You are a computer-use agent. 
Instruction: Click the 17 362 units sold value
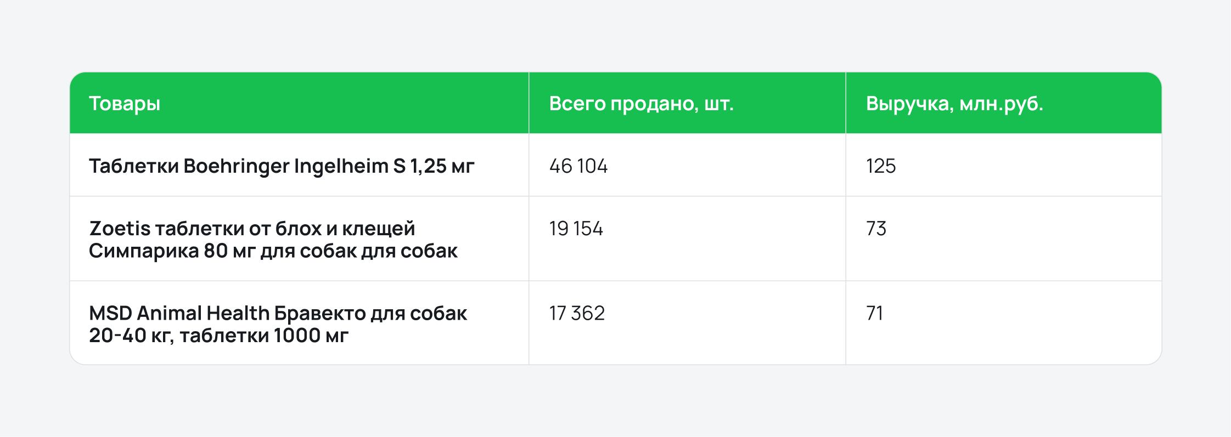(577, 313)
